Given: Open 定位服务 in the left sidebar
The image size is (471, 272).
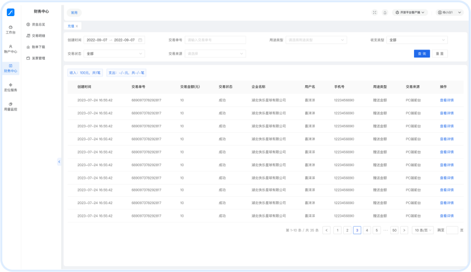Looking at the screenshot, I should tap(10, 87).
